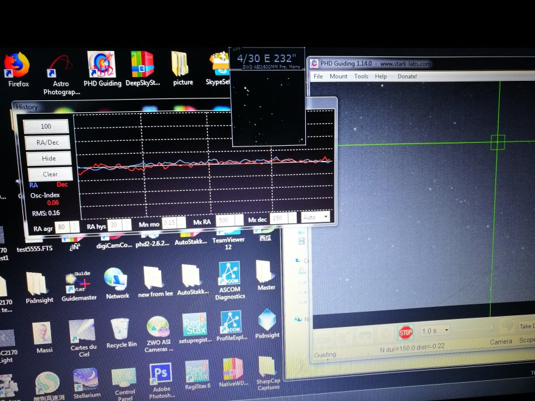
Task: Click the Osc-Index value 0.06
Action: [53, 203]
